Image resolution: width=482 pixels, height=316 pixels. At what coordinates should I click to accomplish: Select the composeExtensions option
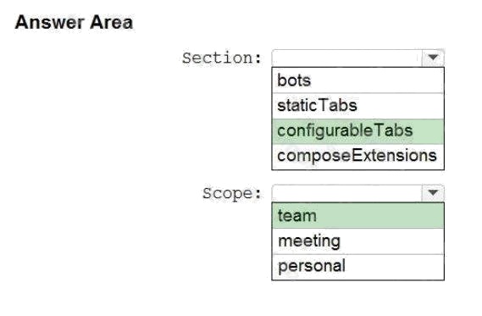(357, 156)
